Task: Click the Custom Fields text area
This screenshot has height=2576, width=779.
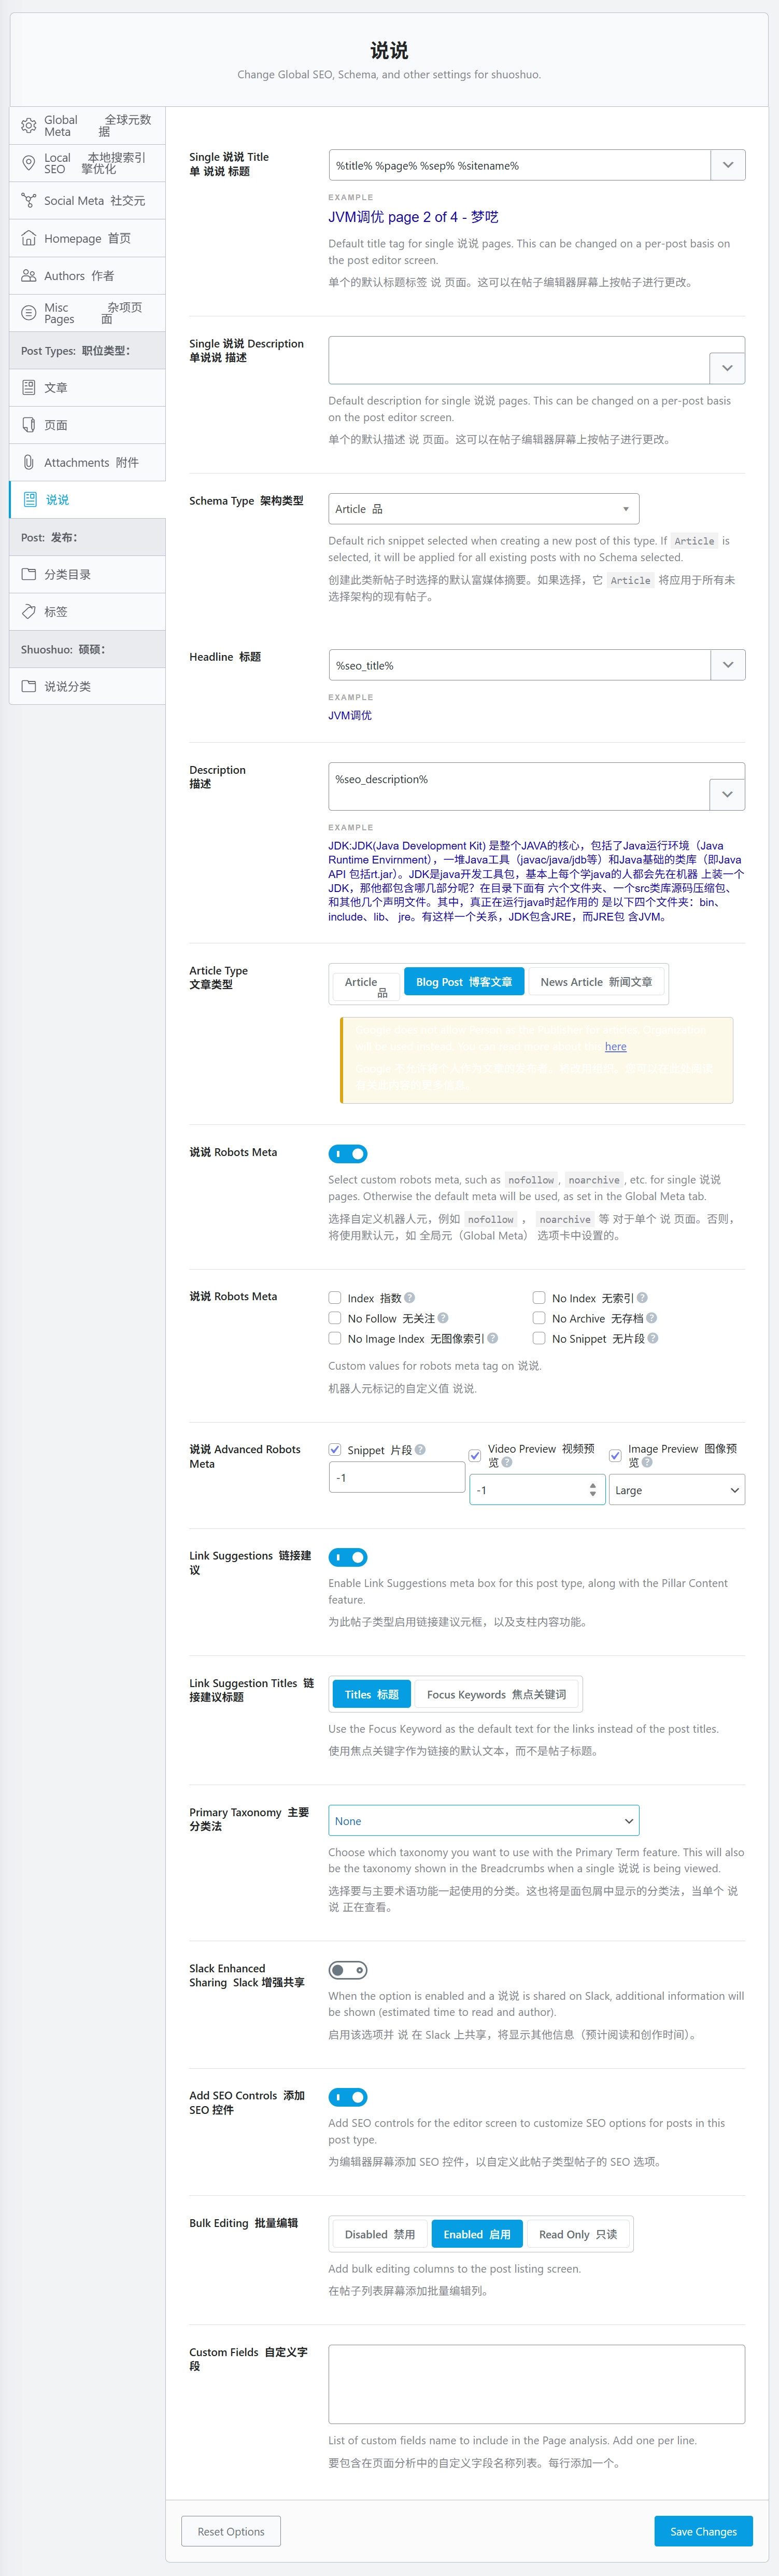Action: pyautogui.click(x=537, y=2384)
